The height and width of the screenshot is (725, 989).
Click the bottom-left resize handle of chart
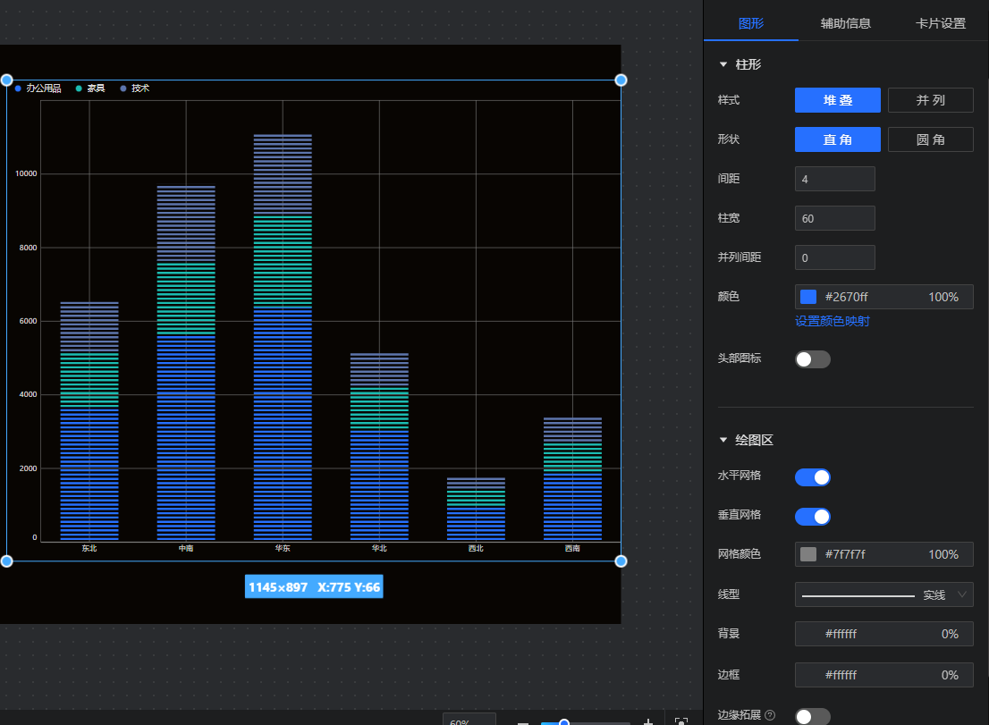point(6,561)
